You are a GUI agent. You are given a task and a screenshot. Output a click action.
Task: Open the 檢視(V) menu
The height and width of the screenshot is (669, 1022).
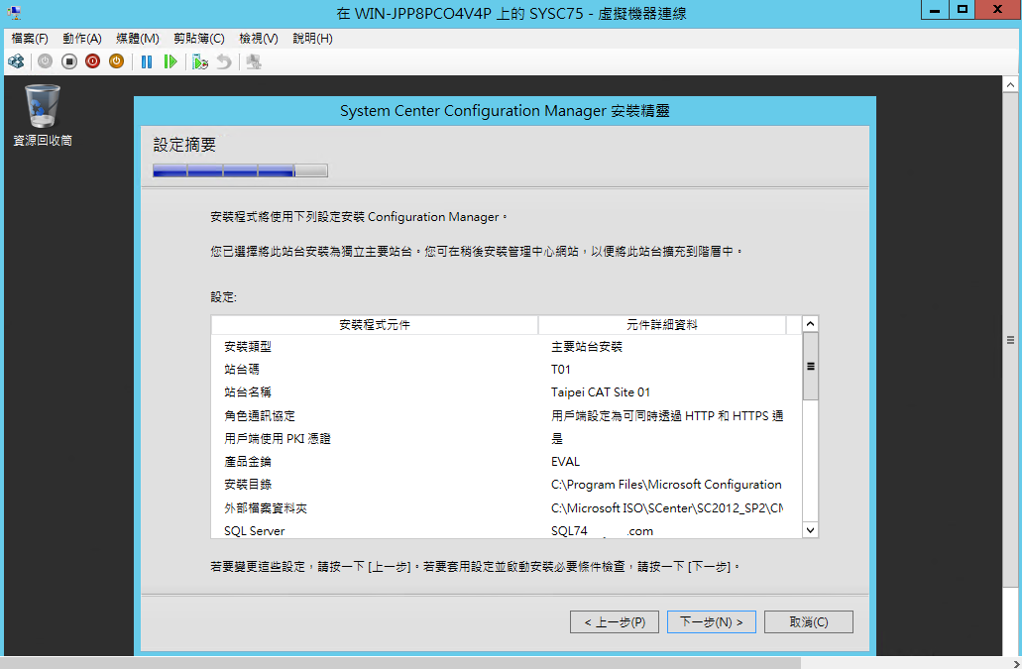[x=258, y=39]
